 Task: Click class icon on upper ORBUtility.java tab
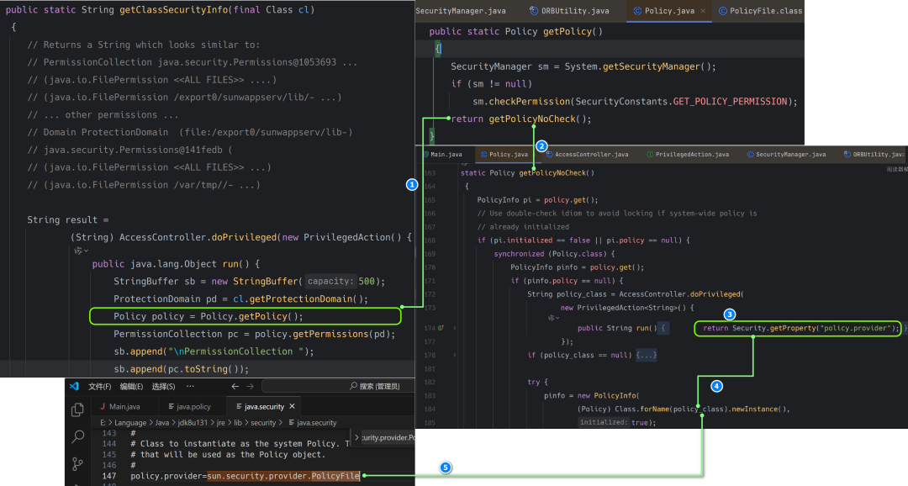[x=534, y=11]
